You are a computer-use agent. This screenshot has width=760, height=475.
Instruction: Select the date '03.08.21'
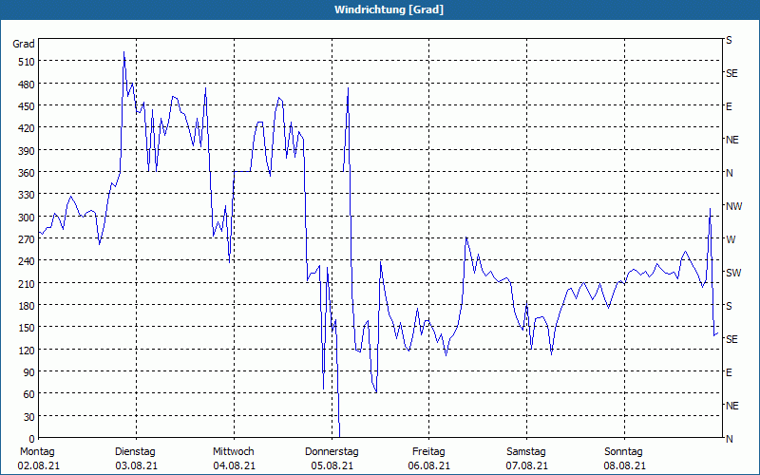[136, 465]
